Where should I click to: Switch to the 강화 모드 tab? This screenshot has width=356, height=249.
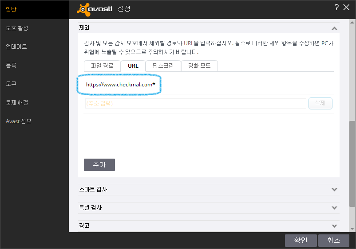tap(199, 66)
